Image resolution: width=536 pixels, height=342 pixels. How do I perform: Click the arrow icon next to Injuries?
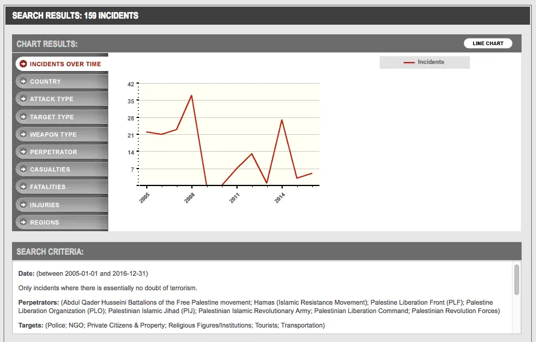click(x=23, y=205)
